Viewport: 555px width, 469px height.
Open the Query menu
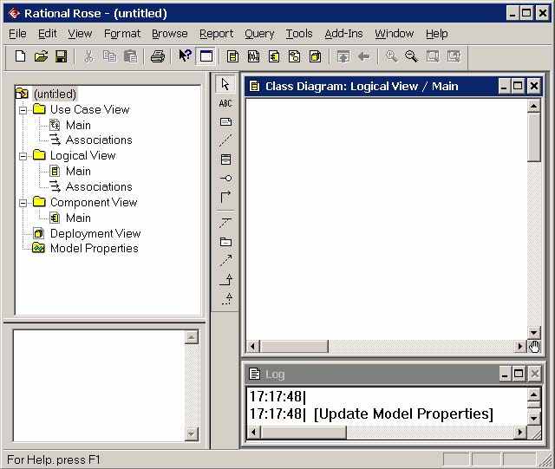tap(259, 34)
